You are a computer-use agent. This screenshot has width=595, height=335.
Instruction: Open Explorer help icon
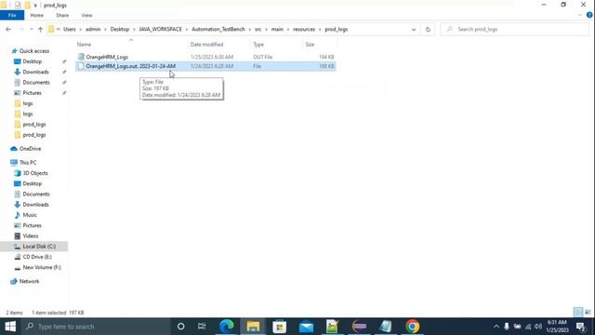(589, 15)
